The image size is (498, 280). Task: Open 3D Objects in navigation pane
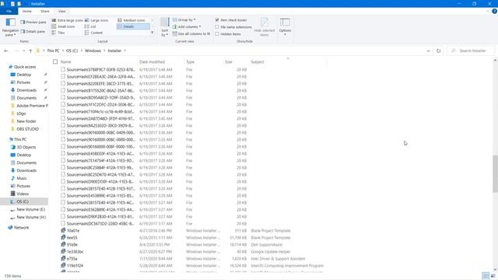point(26,147)
